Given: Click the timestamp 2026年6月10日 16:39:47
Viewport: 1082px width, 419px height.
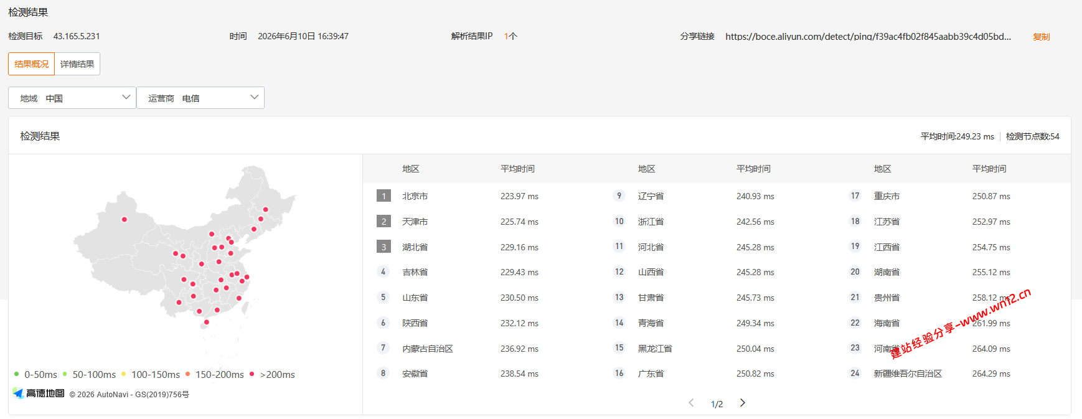Looking at the screenshot, I should click(303, 37).
